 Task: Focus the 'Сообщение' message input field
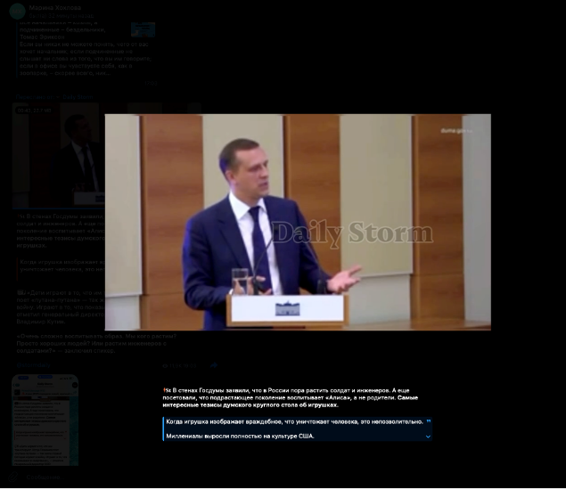click(x=44, y=477)
